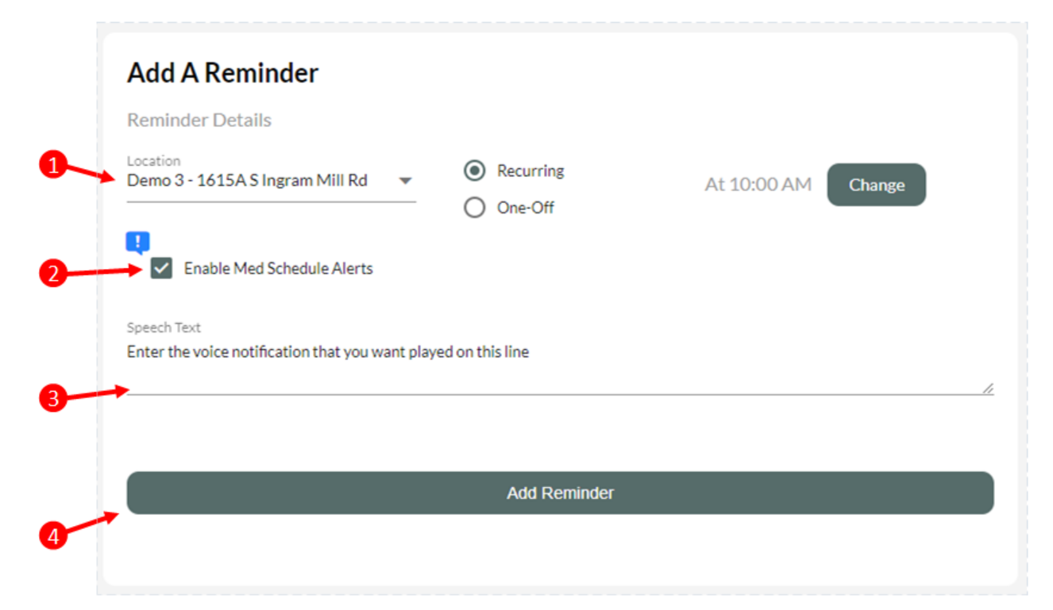Click the Location field label
Viewport: 1053px width, 610px height.
(x=153, y=161)
